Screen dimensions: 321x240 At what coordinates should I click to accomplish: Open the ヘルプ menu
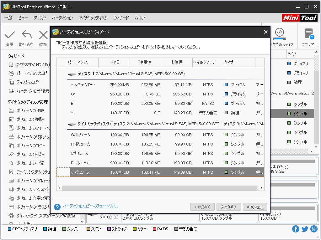pos(140,18)
